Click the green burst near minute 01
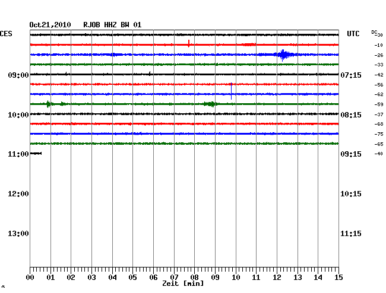This screenshot has width=386, height=293. 49,104
